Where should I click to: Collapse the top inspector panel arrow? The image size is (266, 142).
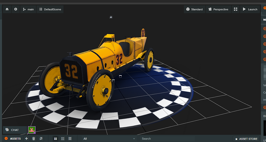point(265,8)
